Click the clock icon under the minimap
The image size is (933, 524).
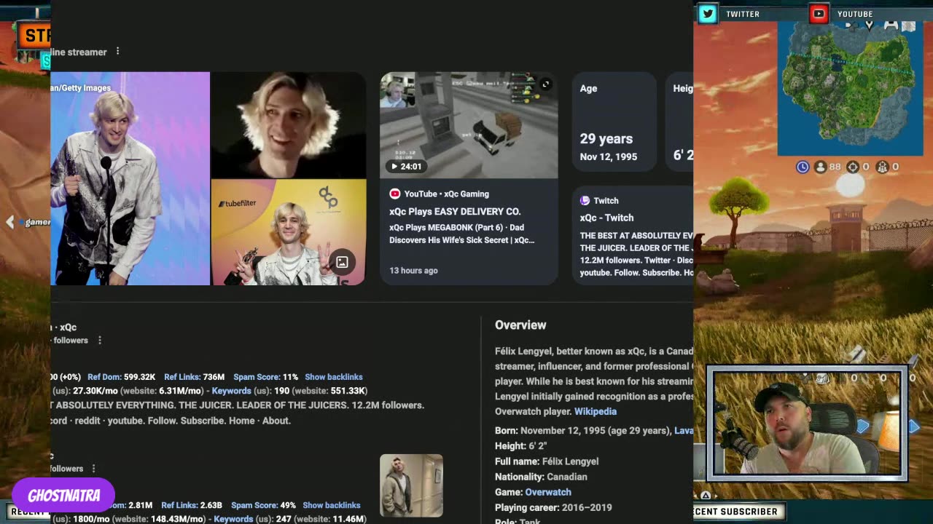803,167
